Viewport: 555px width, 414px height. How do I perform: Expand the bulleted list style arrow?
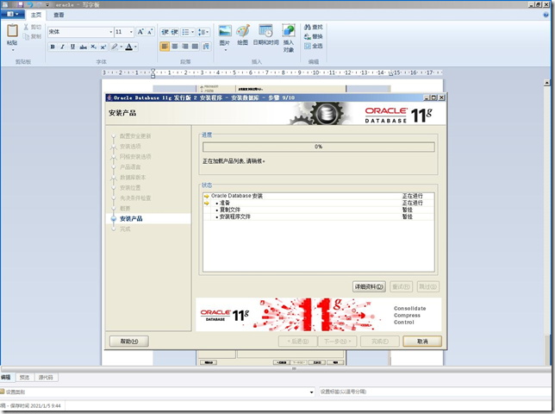tap(192, 32)
